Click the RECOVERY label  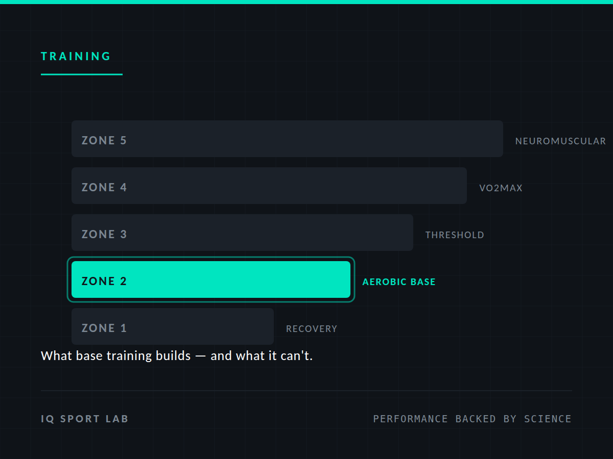[312, 329]
